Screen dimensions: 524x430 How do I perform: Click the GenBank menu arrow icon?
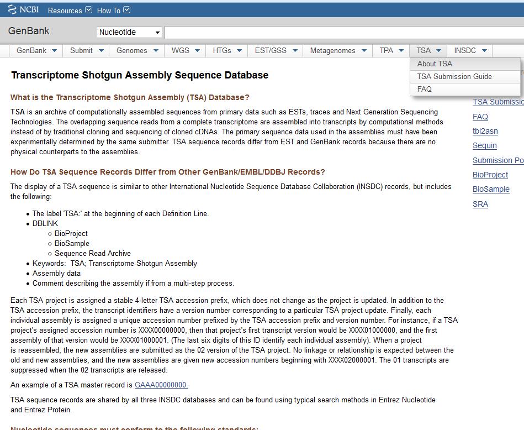(x=55, y=51)
